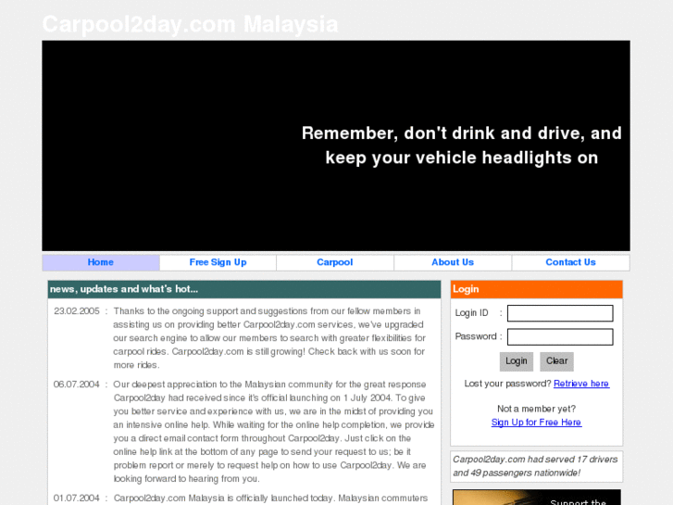This screenshot has width=673, height=505.
Task: Click the Carpool2day.com Malaysia site title
Action: [x=190, y=24]
